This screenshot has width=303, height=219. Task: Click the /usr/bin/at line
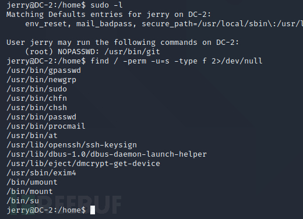32,136
